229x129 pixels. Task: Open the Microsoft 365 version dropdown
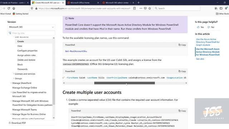31,27
